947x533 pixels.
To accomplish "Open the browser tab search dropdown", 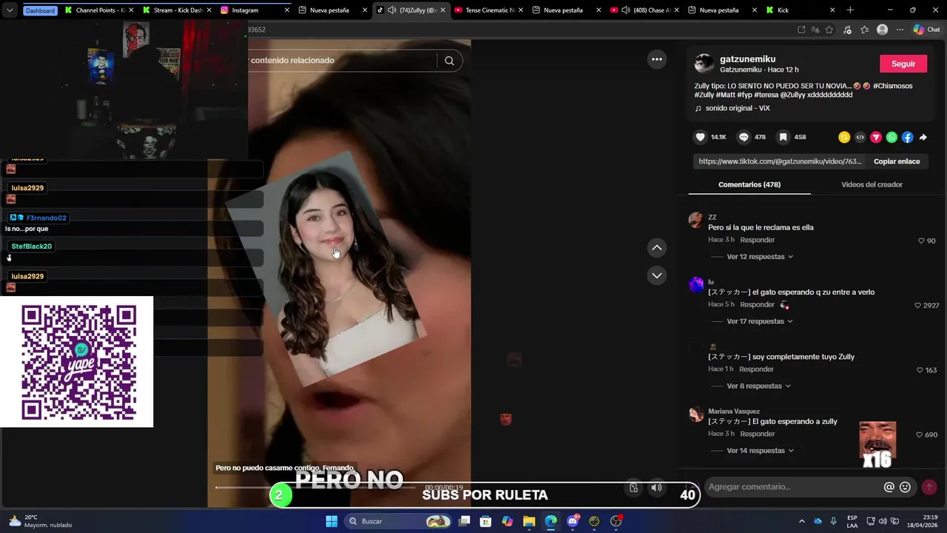I will [10, 10].
